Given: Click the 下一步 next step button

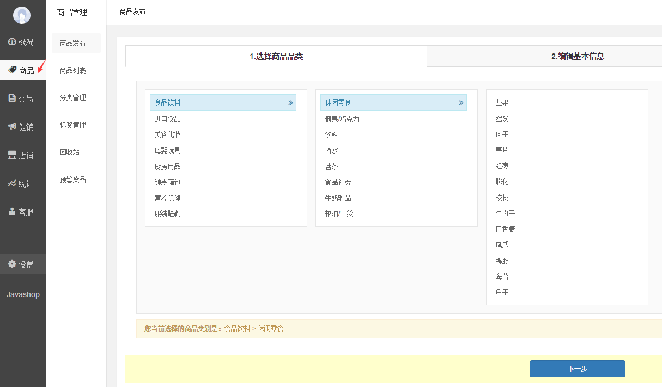Looking at the screenshot, I should 577,369.
